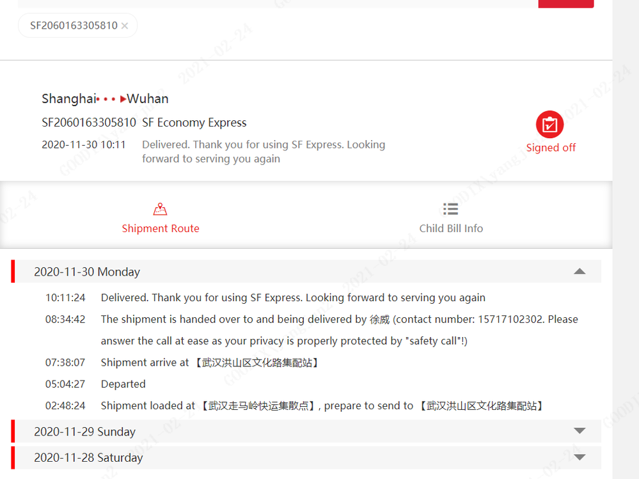Click the 05:04:27 Departed entry
Viewport: 639px width, 479px height.
click(x=123, y=384)
